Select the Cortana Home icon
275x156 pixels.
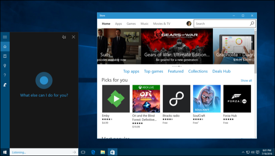pos(5,47)
